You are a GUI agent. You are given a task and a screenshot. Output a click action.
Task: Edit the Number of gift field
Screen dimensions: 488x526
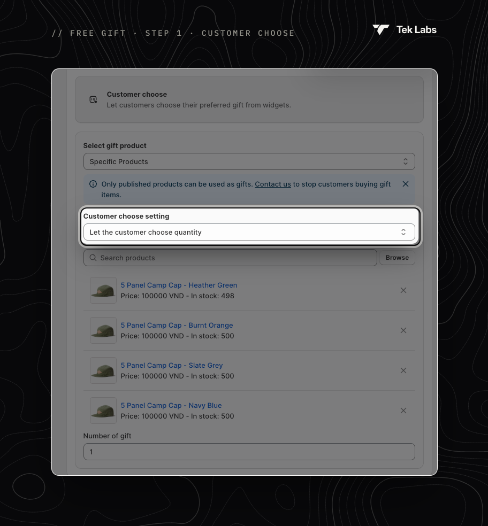(249, 452)
